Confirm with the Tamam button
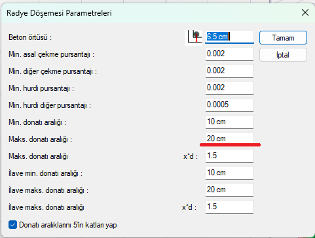 click(283, 38)
